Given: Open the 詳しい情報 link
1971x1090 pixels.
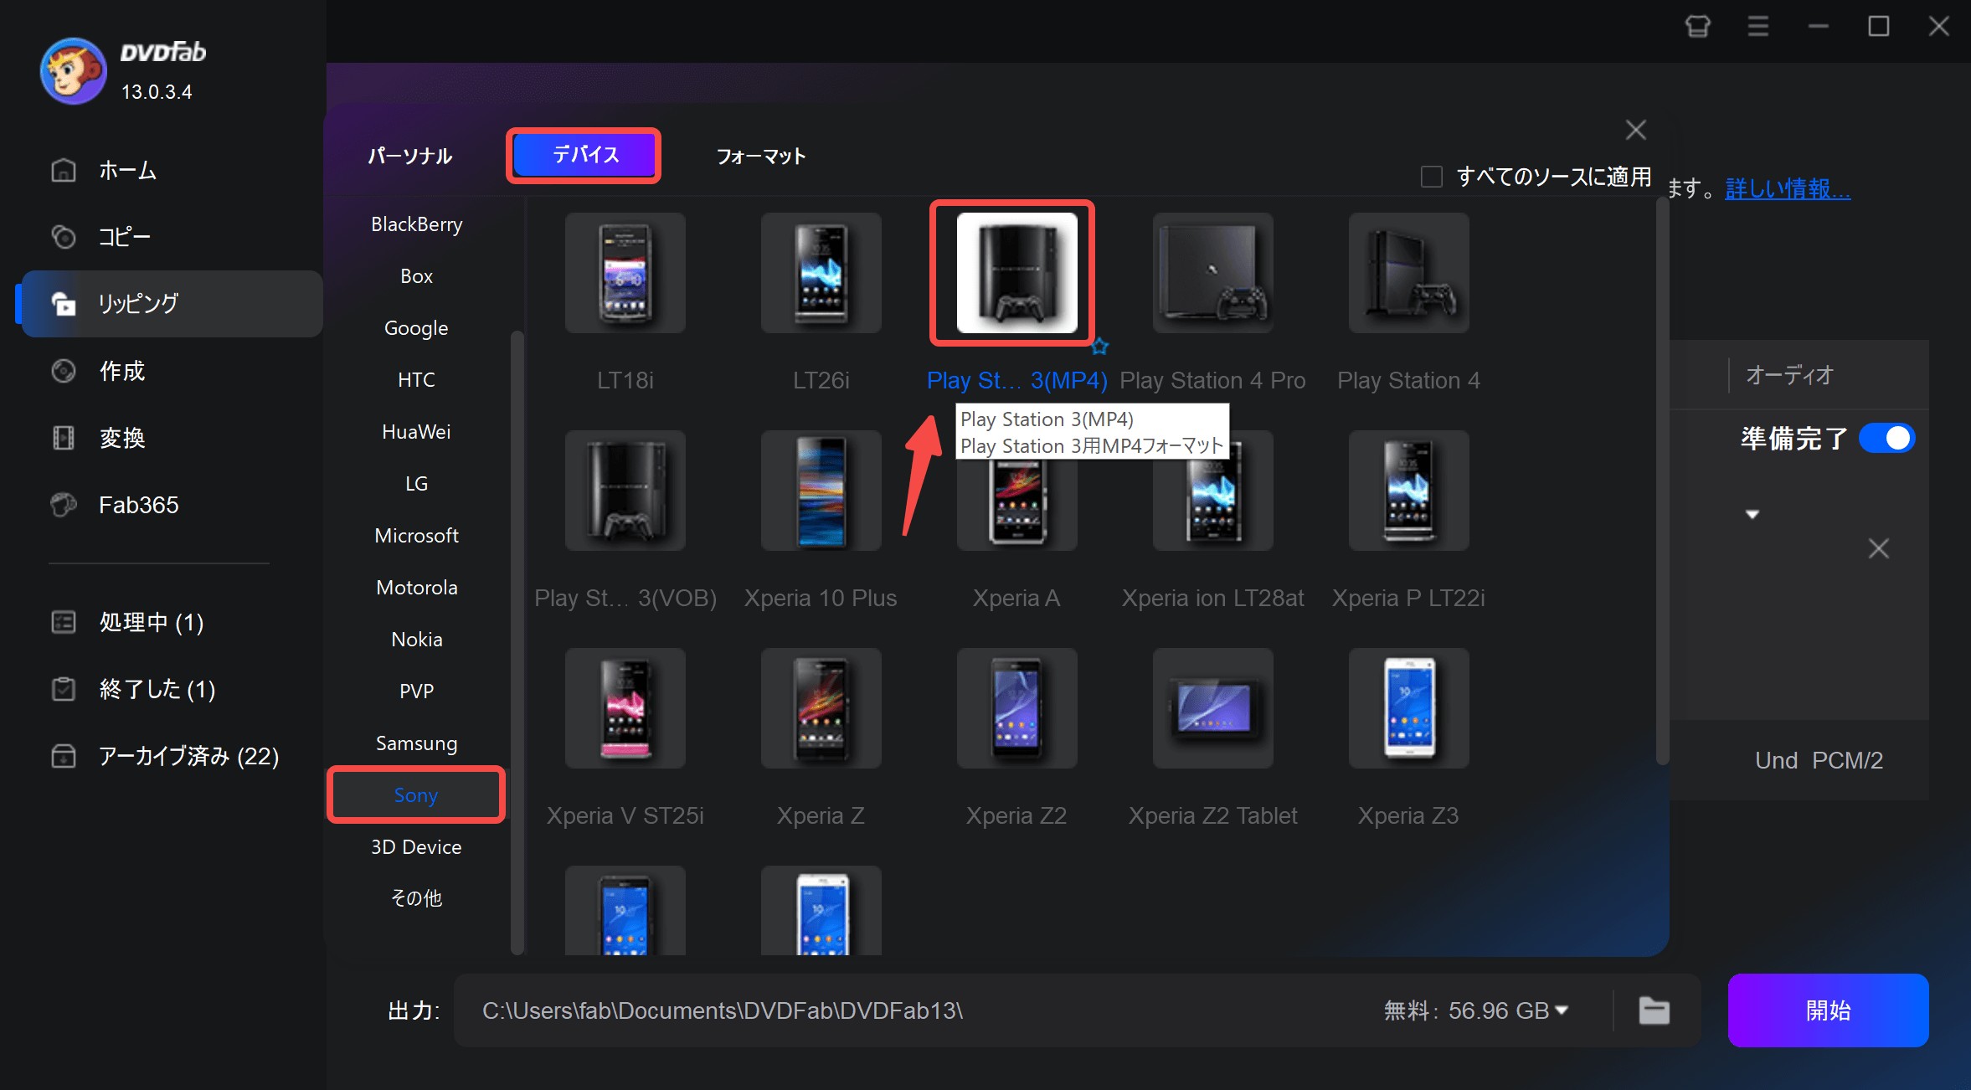Looking at the screenshot, I should point(1788,189).
